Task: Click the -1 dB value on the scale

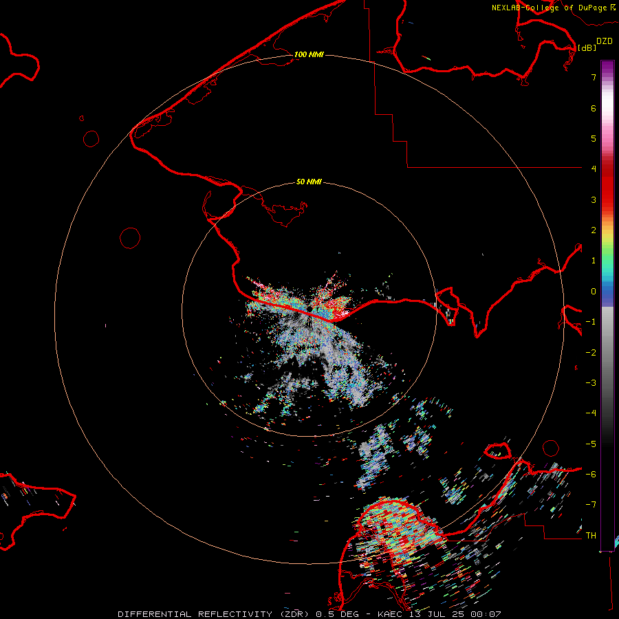Action: click(591, 322)
